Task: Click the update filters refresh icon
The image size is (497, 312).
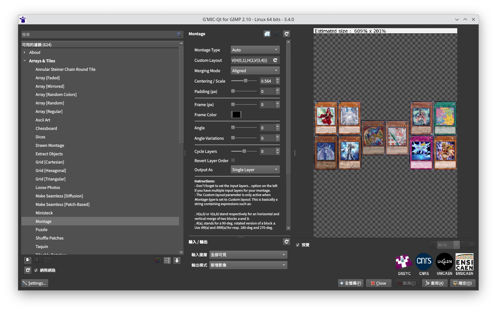Action: tap(28, 270)
